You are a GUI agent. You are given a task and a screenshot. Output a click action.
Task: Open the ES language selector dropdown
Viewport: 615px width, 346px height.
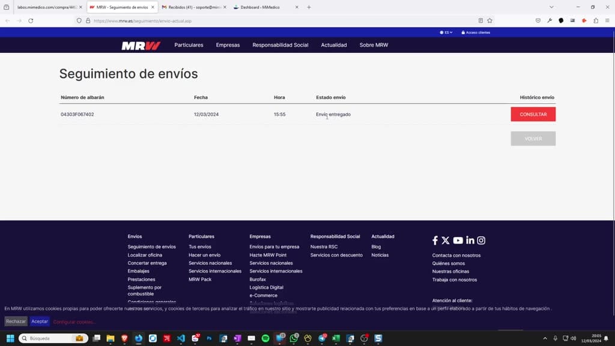click(446, 32)
